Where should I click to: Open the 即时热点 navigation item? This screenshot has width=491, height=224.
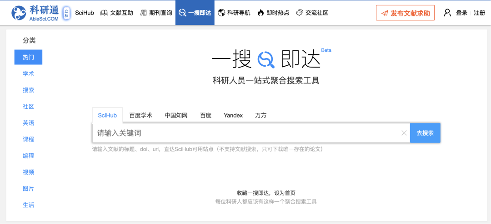(273, 13)
